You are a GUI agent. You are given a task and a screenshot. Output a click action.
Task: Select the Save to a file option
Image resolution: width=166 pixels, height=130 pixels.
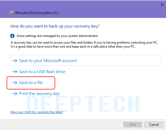[31, 83]
